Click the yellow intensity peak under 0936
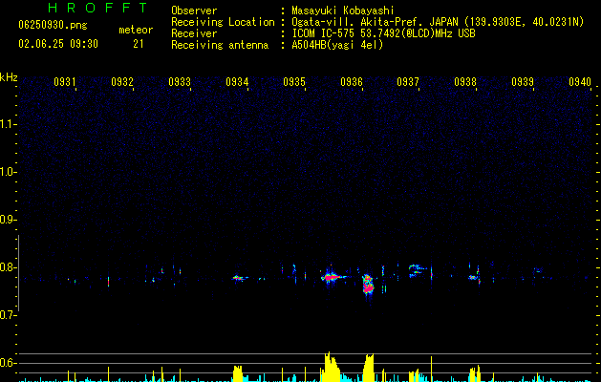This screenshot has width=601, height=382. pyautogui.click(x=369, y=368)
